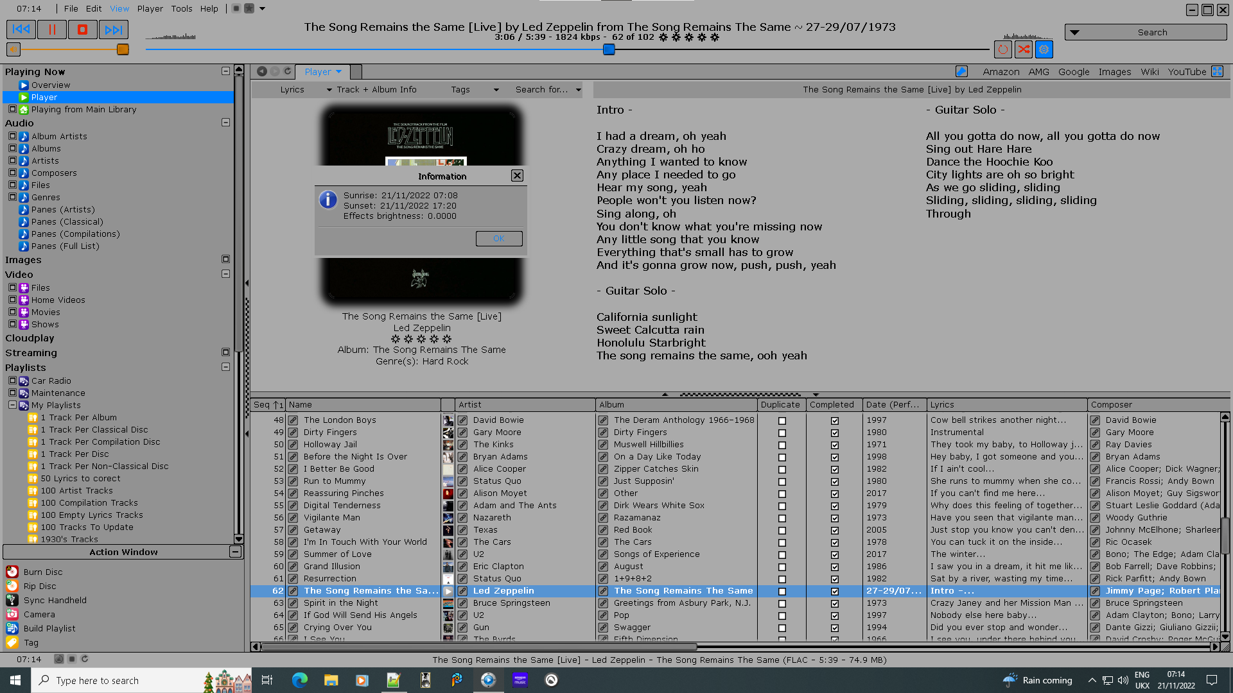Click Rip Disc icon
1233x693 pixels.
(x=12, y=586)
